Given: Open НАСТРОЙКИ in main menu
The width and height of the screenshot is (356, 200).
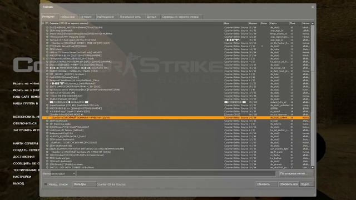Looking at the screenshot, I should click(22, 177).
